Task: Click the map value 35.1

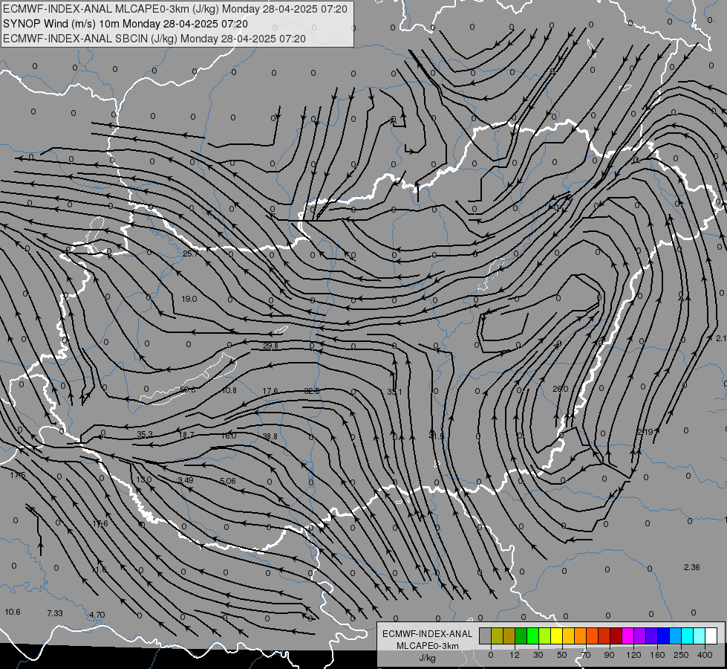Action: tap(394, 392)
